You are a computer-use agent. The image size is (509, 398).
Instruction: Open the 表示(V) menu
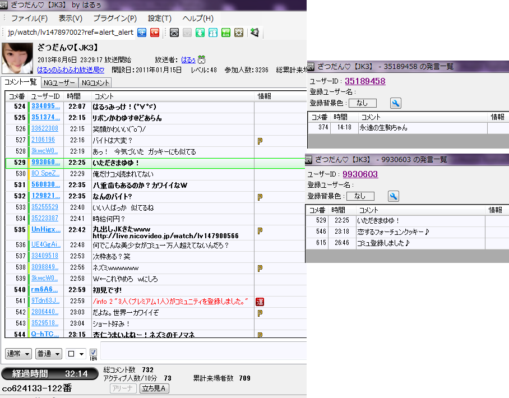[71, 18]
